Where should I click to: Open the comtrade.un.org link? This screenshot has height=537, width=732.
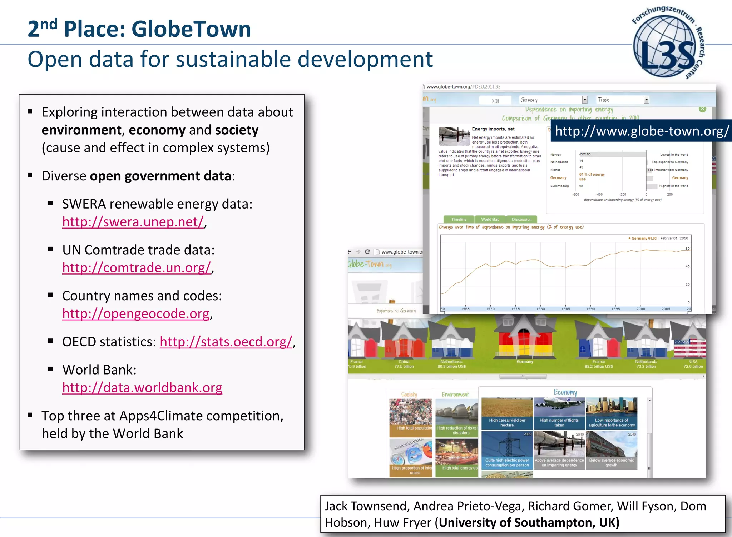click(137, 268)
